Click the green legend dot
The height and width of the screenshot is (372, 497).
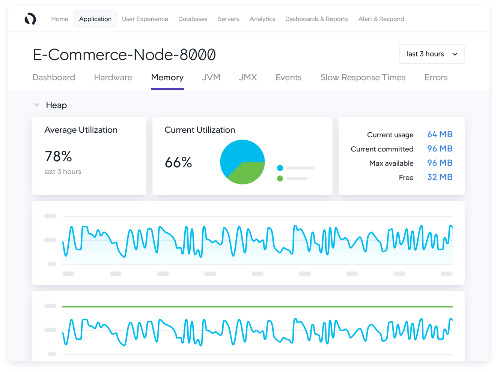(280, 178)
